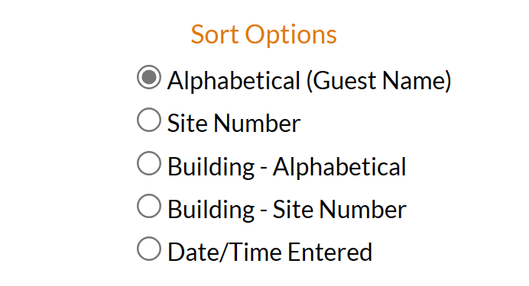Select the Alphabetical (Guest Name) radio button
Viewport: 529px width, 286px height.
tap(149, 77)
